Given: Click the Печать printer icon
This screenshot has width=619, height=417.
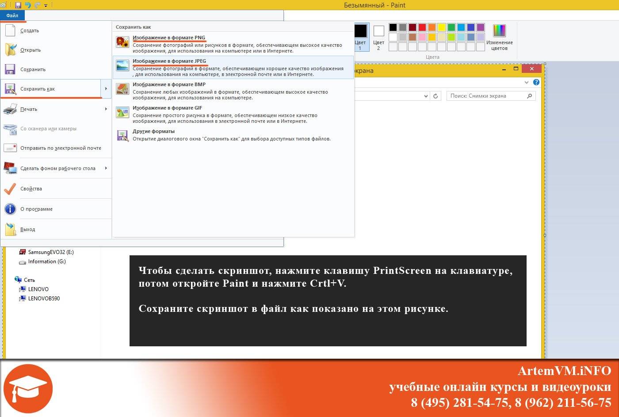Looking at the screenshot, I should coord(10,109).
